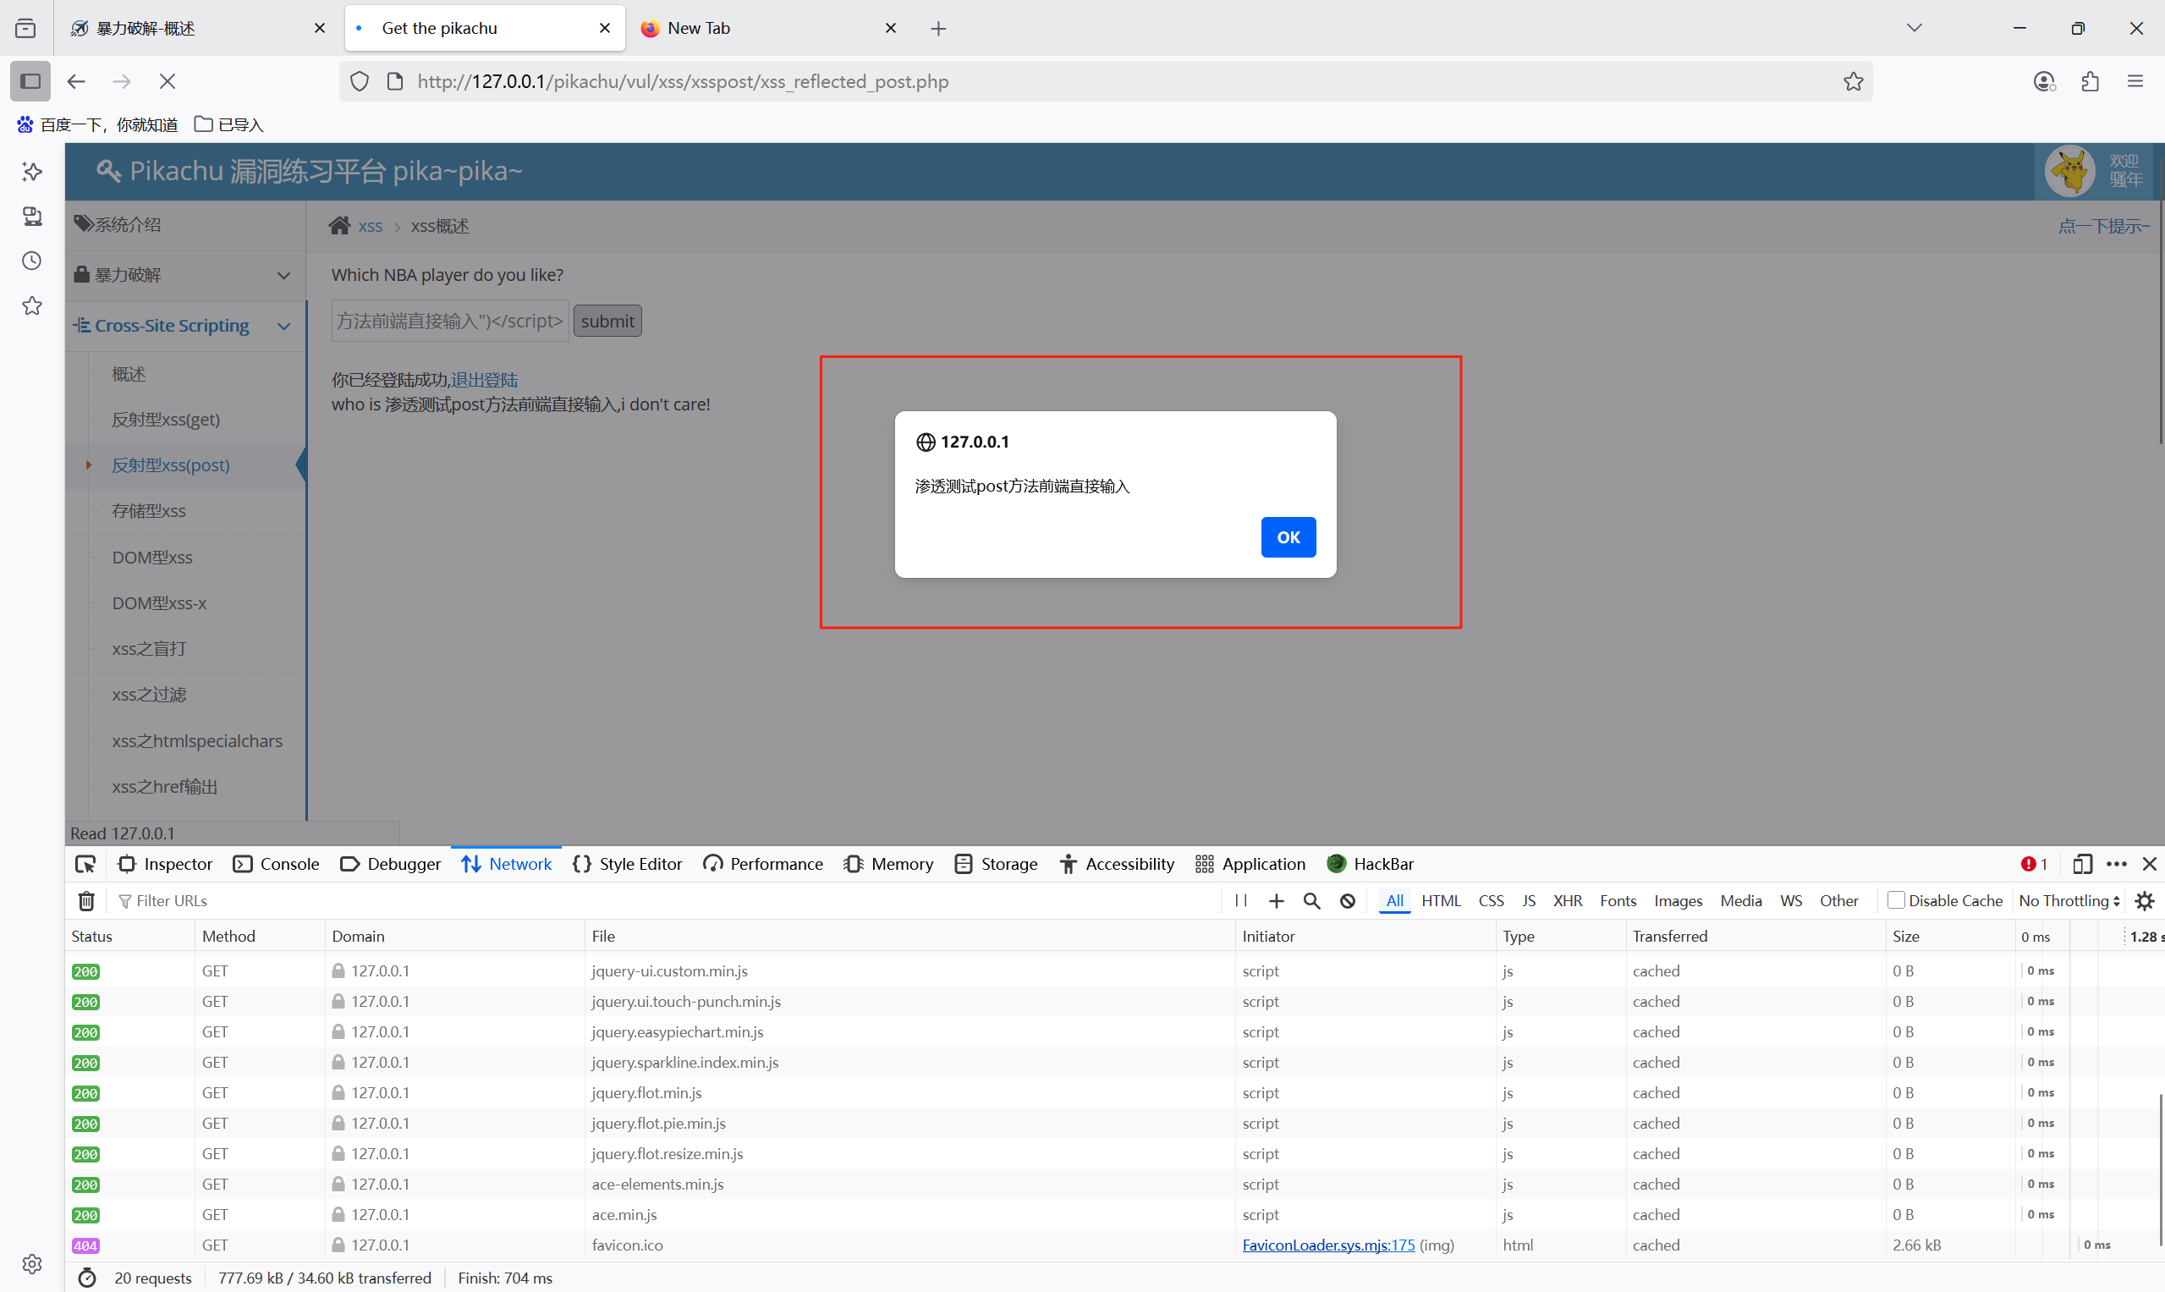Filter network requests by Fonts
This screenshot has width=2165, height=1292.
(1618, 901)
